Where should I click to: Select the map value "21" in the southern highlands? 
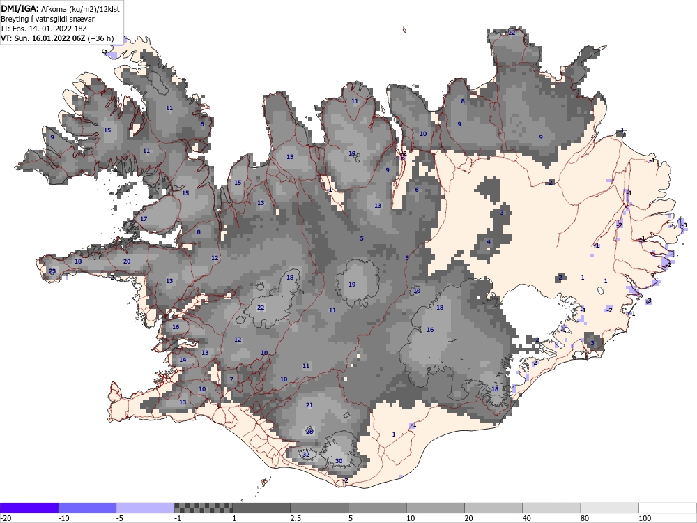click(x=310, y=404)
